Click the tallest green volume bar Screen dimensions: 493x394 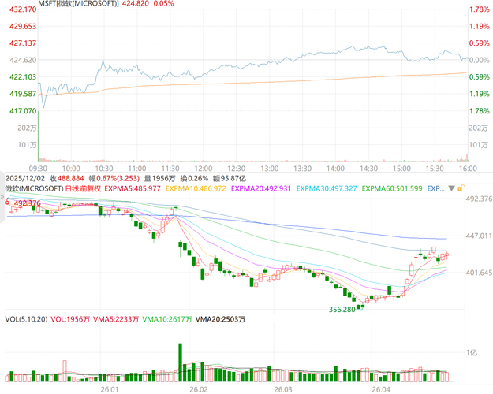[x=180, y=362]
